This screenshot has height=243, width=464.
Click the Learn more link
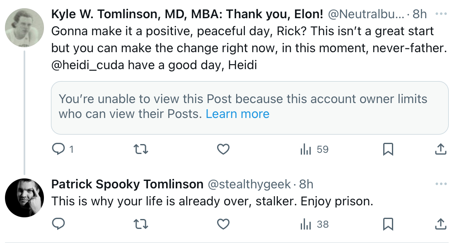pyautogui.click(x=238, y=114)
